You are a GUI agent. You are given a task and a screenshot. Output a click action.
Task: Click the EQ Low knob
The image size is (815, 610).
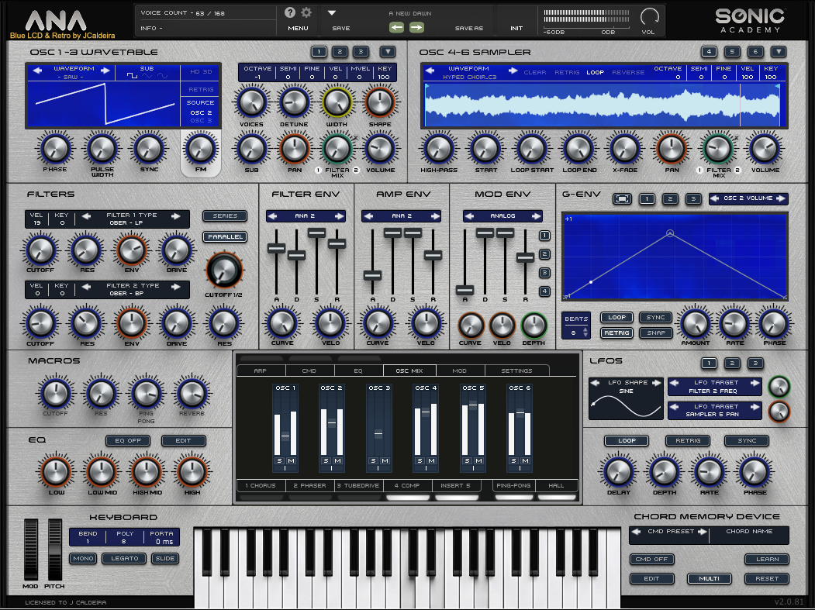[x=56, y=472]
